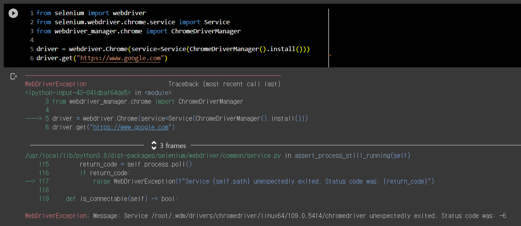Click the execute arrow inside the circle
The image size is (521, 226).
pos(13,13)
